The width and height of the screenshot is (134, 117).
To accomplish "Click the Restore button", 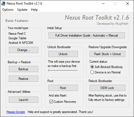I will coord(24,79).
